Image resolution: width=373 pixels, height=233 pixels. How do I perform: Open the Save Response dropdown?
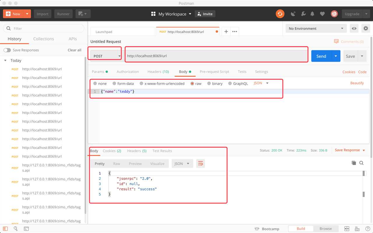[350, 150]
